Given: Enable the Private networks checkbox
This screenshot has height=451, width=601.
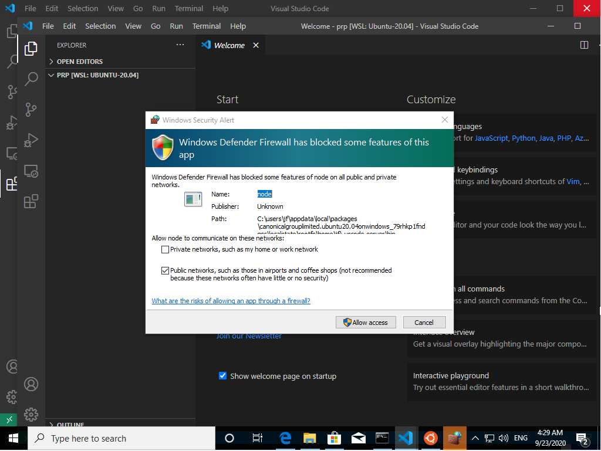Looking at the screenshot, I should click(165, 250).
